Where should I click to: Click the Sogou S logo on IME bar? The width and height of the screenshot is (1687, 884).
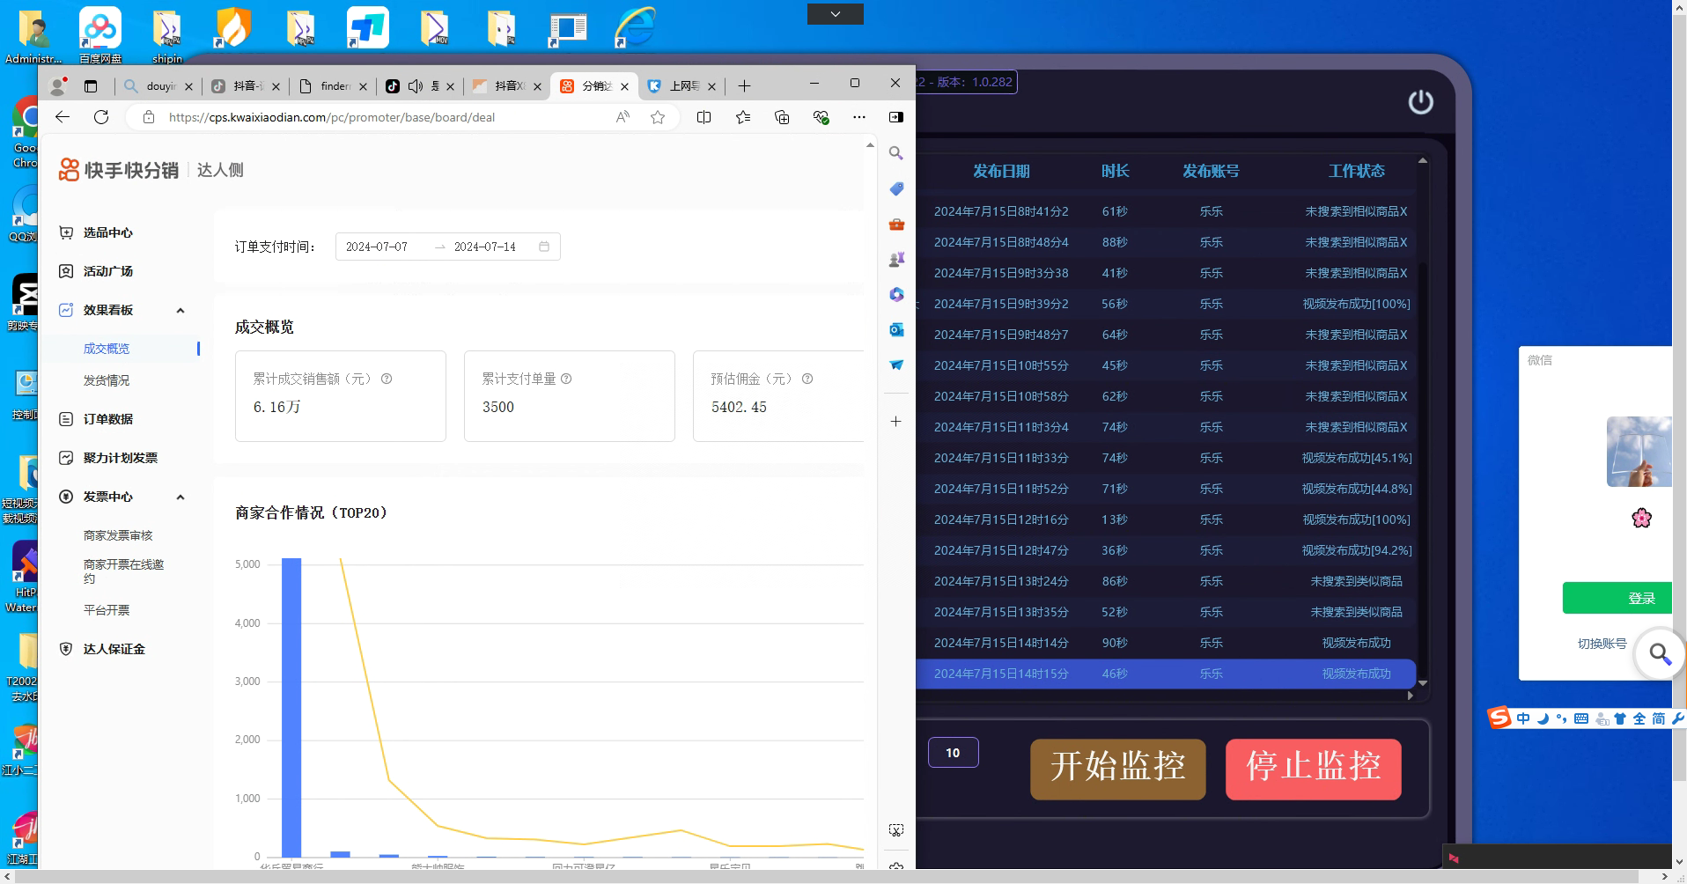1499,718
